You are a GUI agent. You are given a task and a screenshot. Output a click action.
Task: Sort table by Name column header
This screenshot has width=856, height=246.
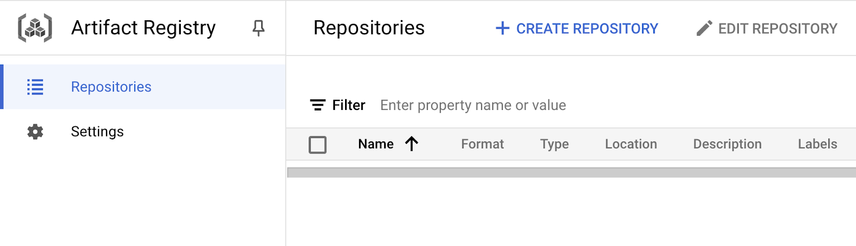tap(376, 144)
